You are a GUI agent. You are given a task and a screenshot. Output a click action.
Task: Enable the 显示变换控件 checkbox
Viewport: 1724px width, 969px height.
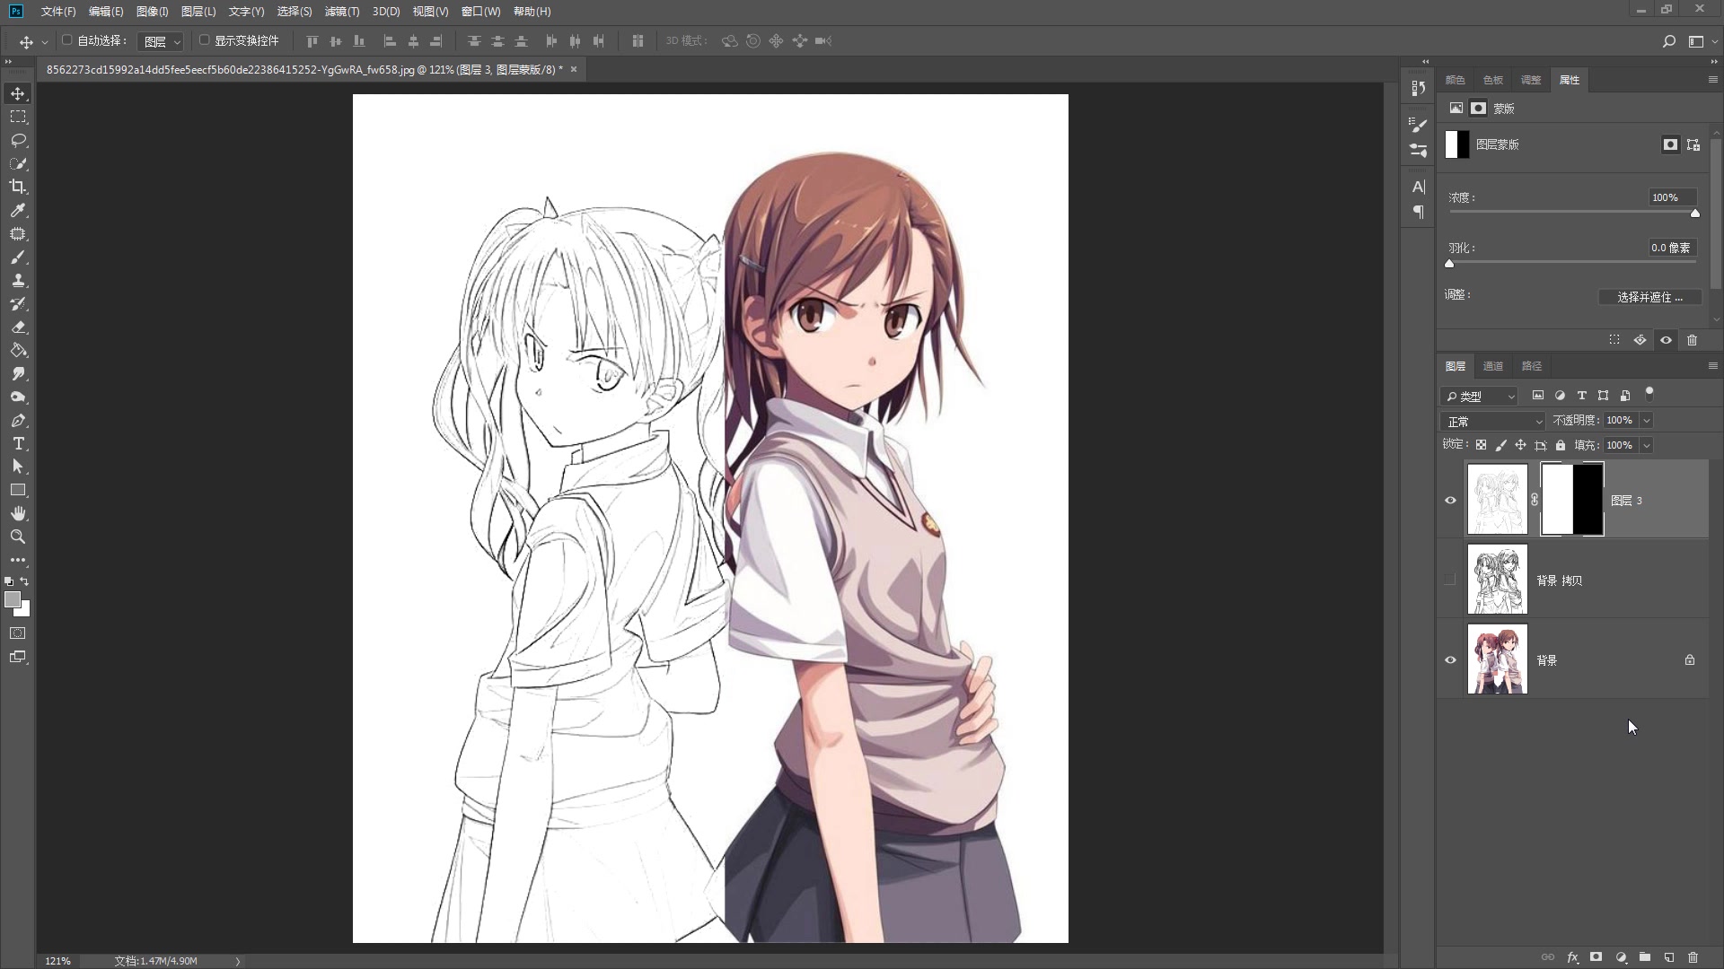coord(204,40)
